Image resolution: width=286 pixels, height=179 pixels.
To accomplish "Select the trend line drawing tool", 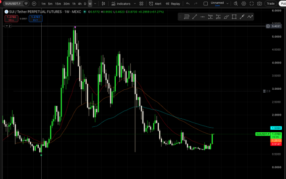I will 195,17.
